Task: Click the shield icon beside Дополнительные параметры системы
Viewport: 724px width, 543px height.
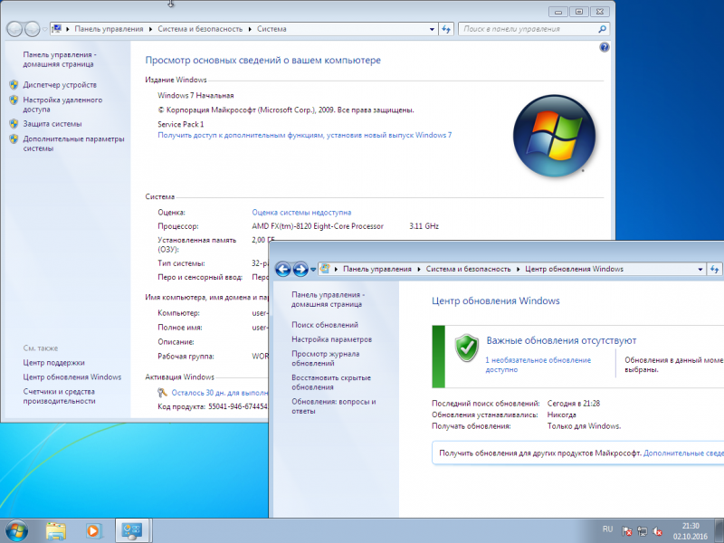Action: tap(14, 138)
